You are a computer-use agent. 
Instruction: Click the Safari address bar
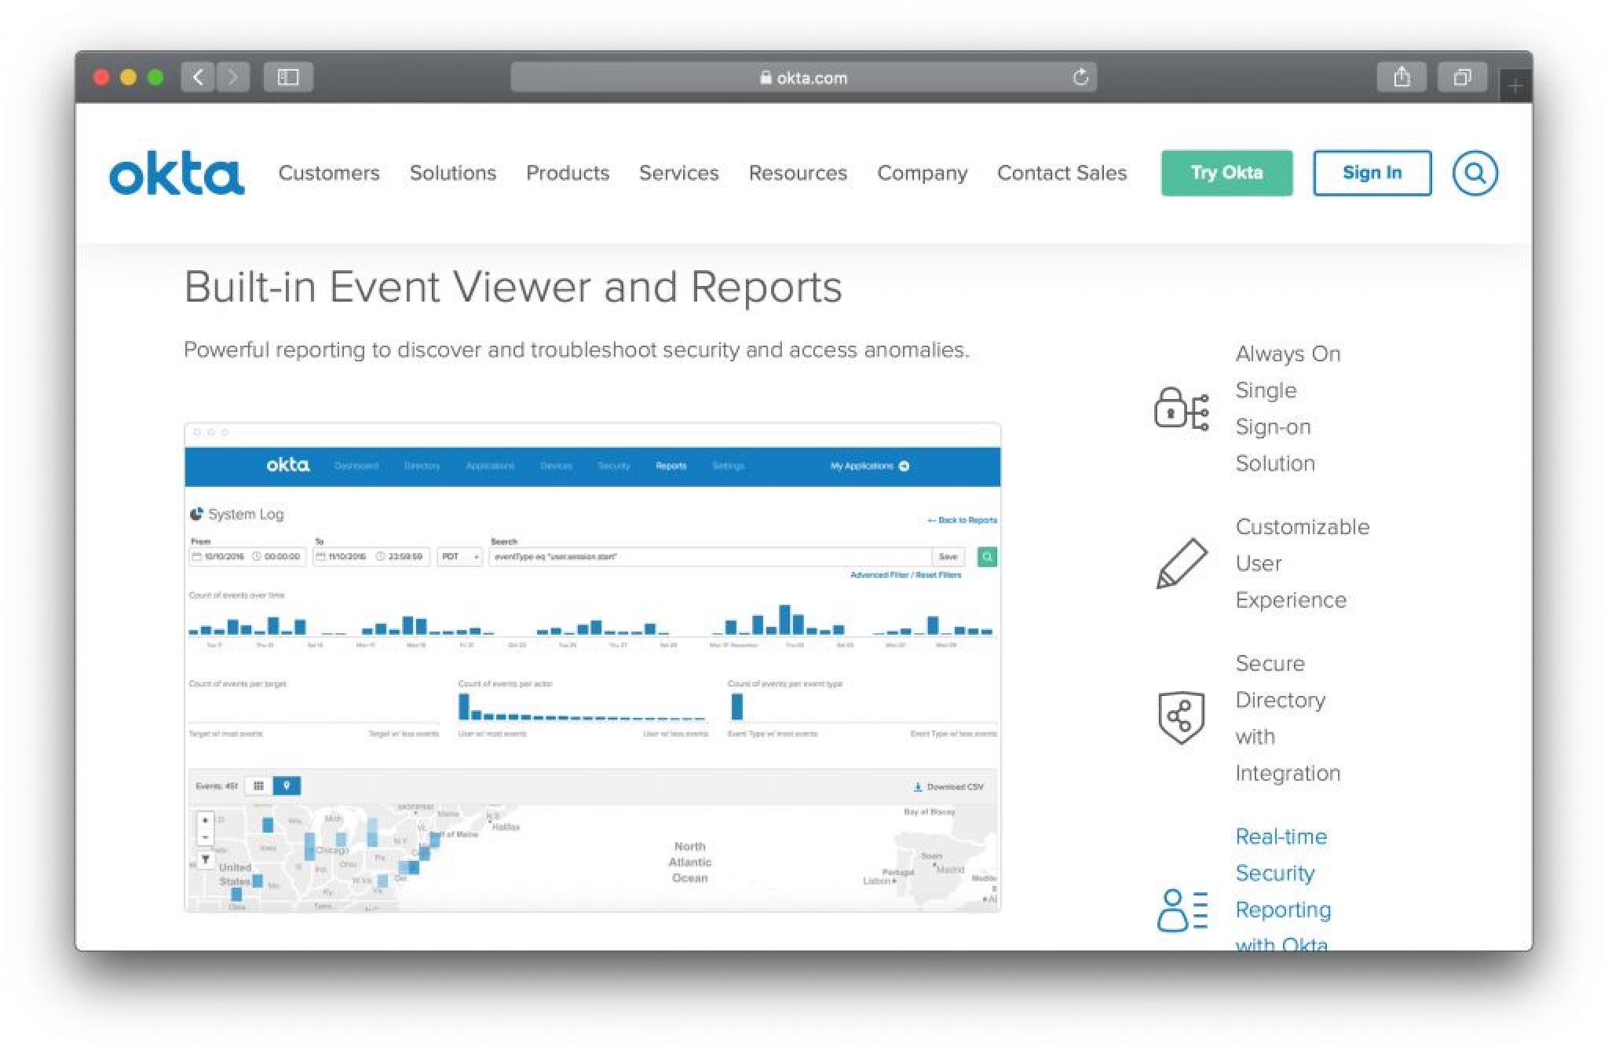point(802,77)
